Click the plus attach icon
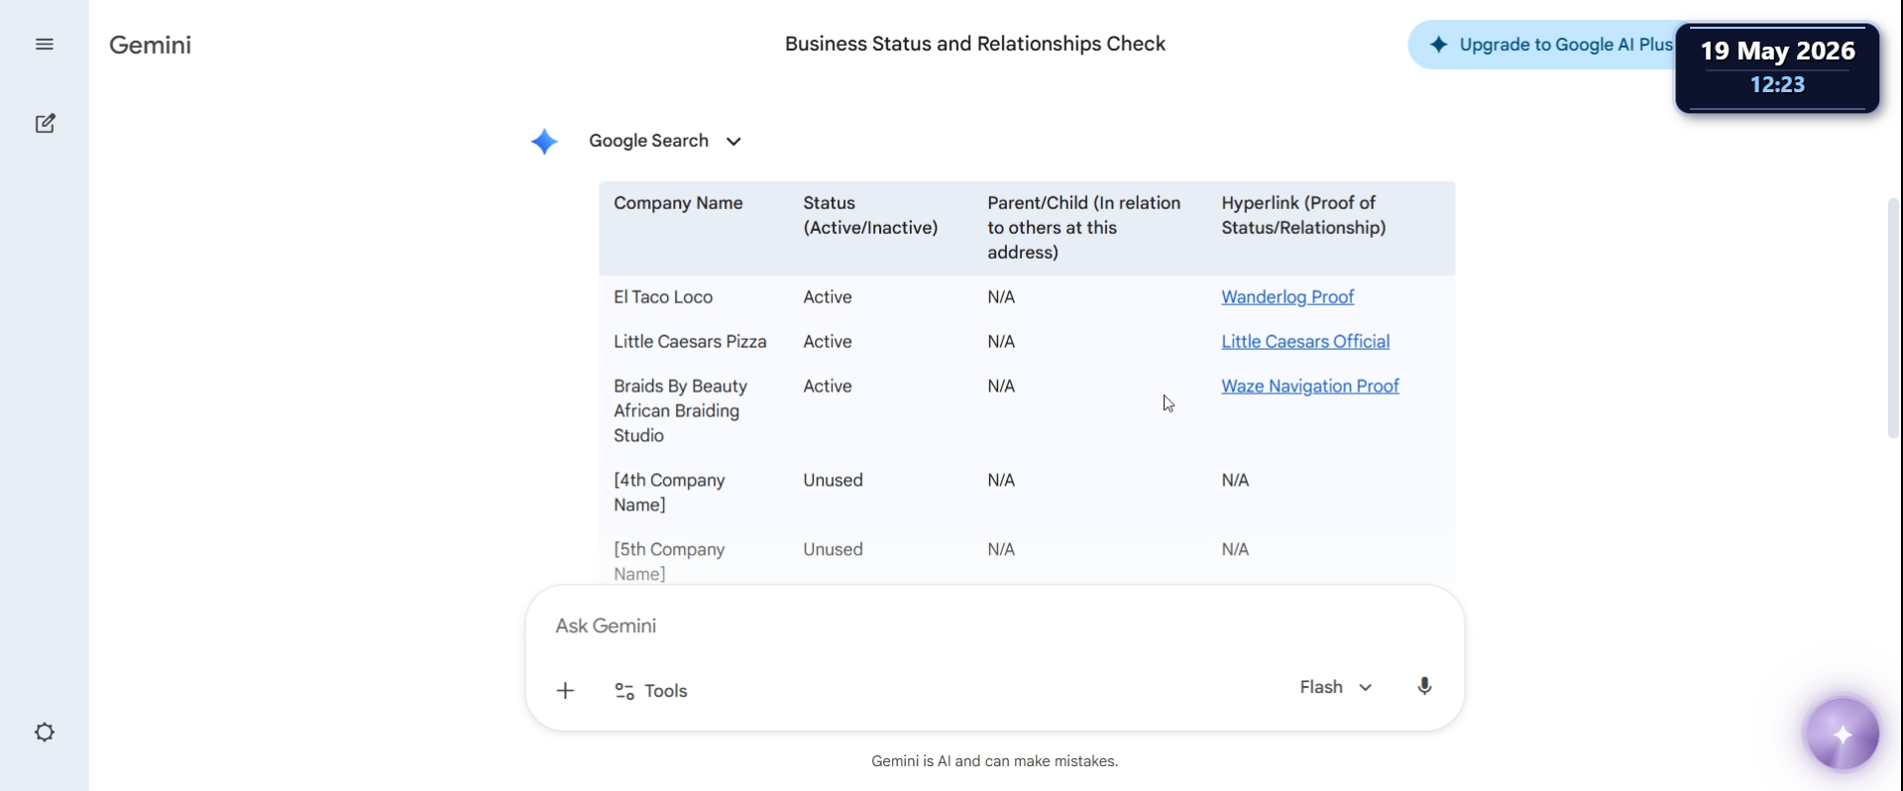Viewport: 1903px width, 791px height. pos(565,691)
